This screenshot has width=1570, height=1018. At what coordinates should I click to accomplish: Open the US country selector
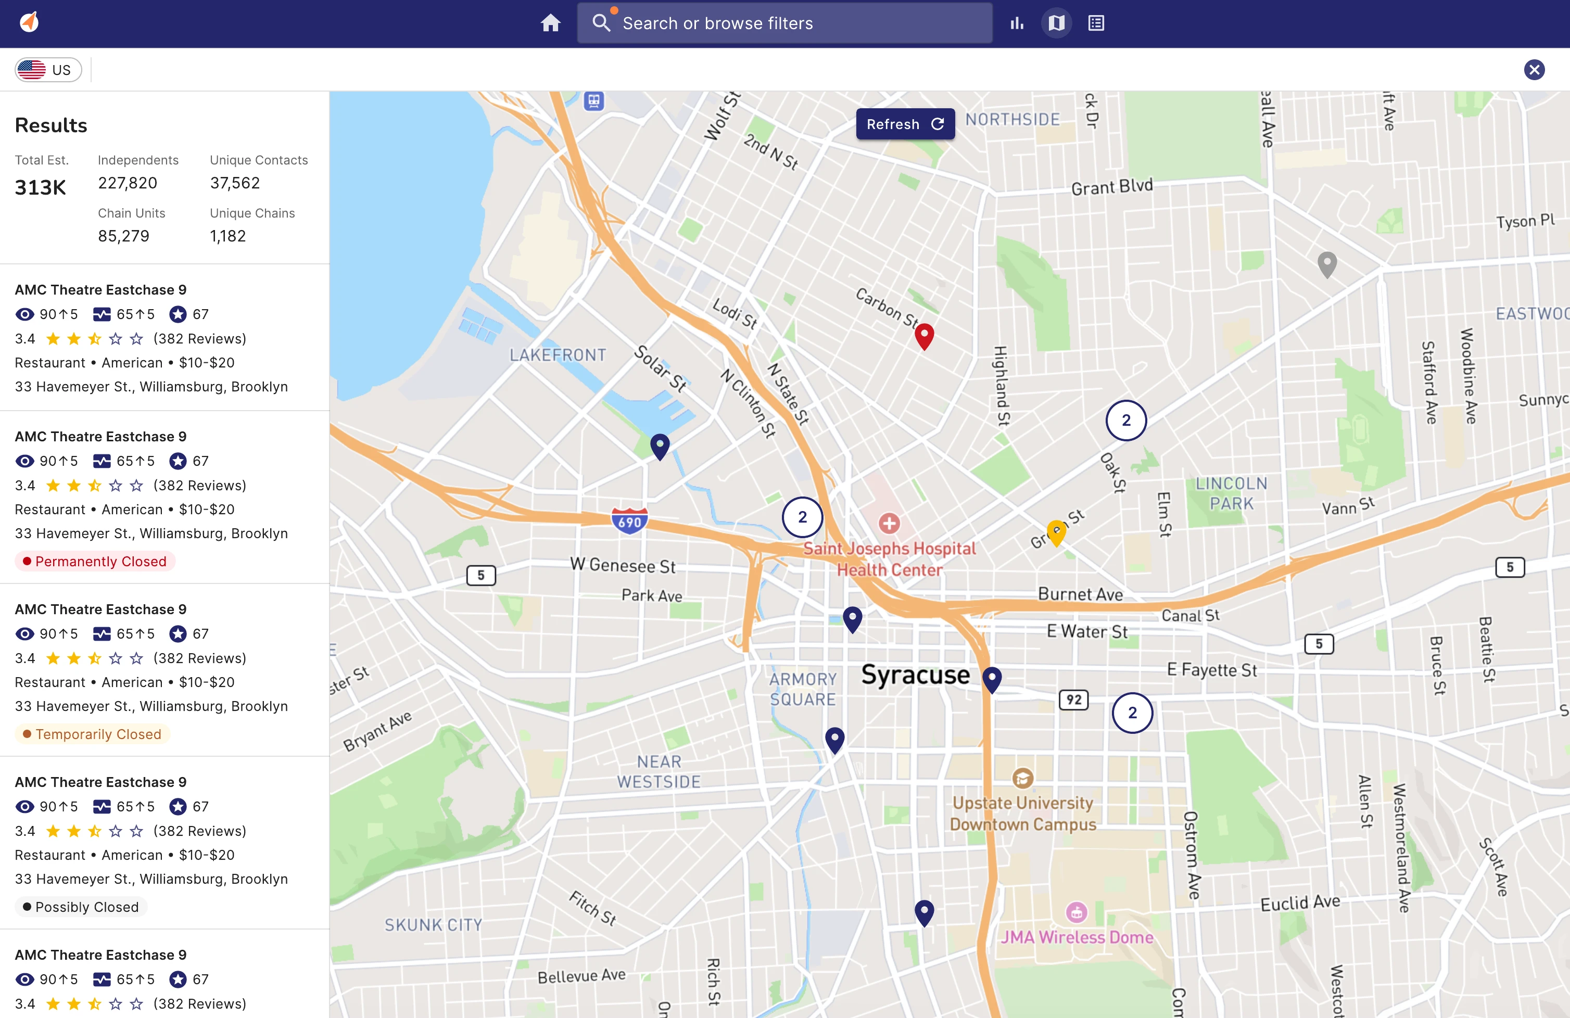point(48,69)
